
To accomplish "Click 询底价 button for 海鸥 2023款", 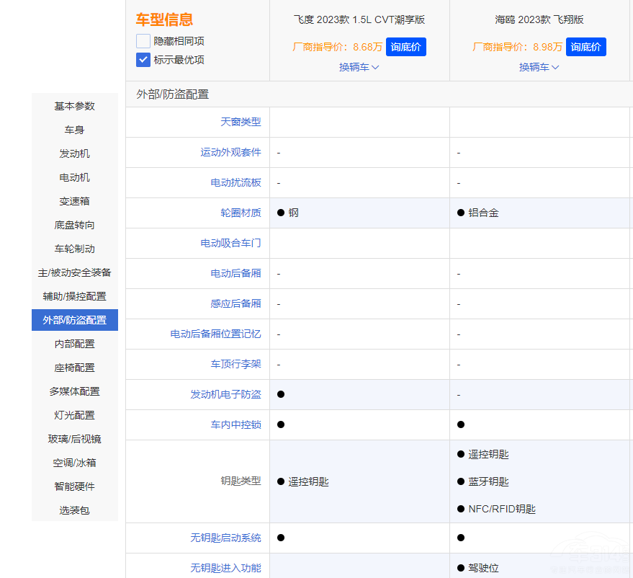I will pos(586,47).
